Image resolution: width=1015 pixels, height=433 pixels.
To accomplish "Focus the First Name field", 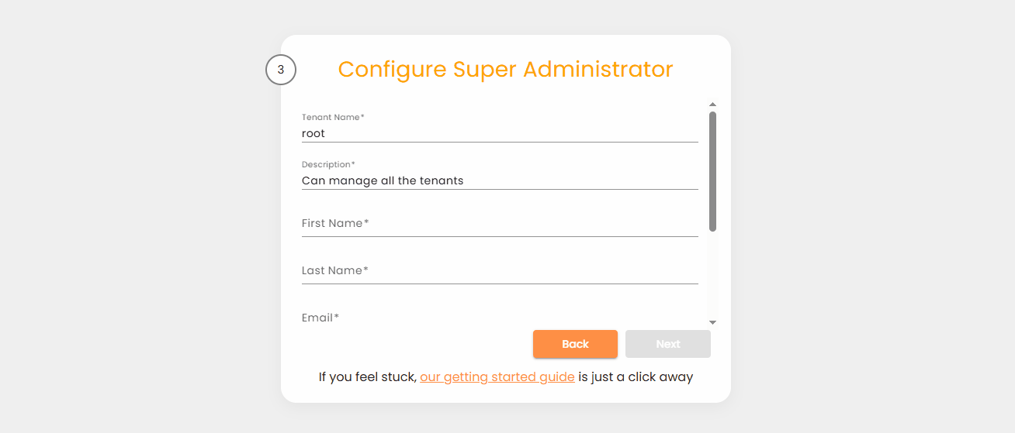I will pos(500,224).
